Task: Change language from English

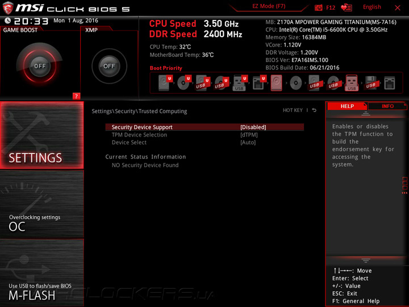Action: (x=372, y=7)
